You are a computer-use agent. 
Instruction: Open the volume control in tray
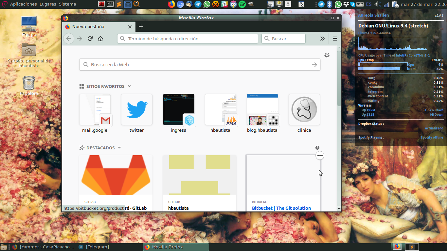378,4
